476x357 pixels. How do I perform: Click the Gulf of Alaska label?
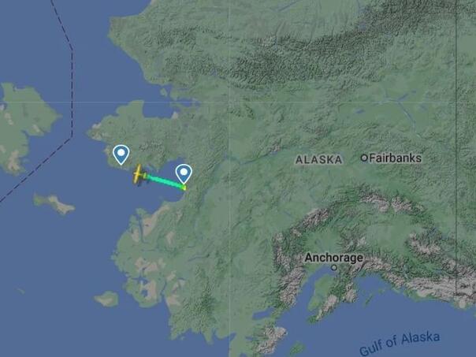pyautogui.click(x=400, y=343)
